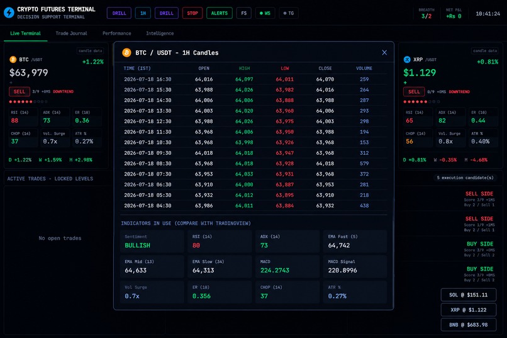Click the MACD Signal value 220.8996

342,271
